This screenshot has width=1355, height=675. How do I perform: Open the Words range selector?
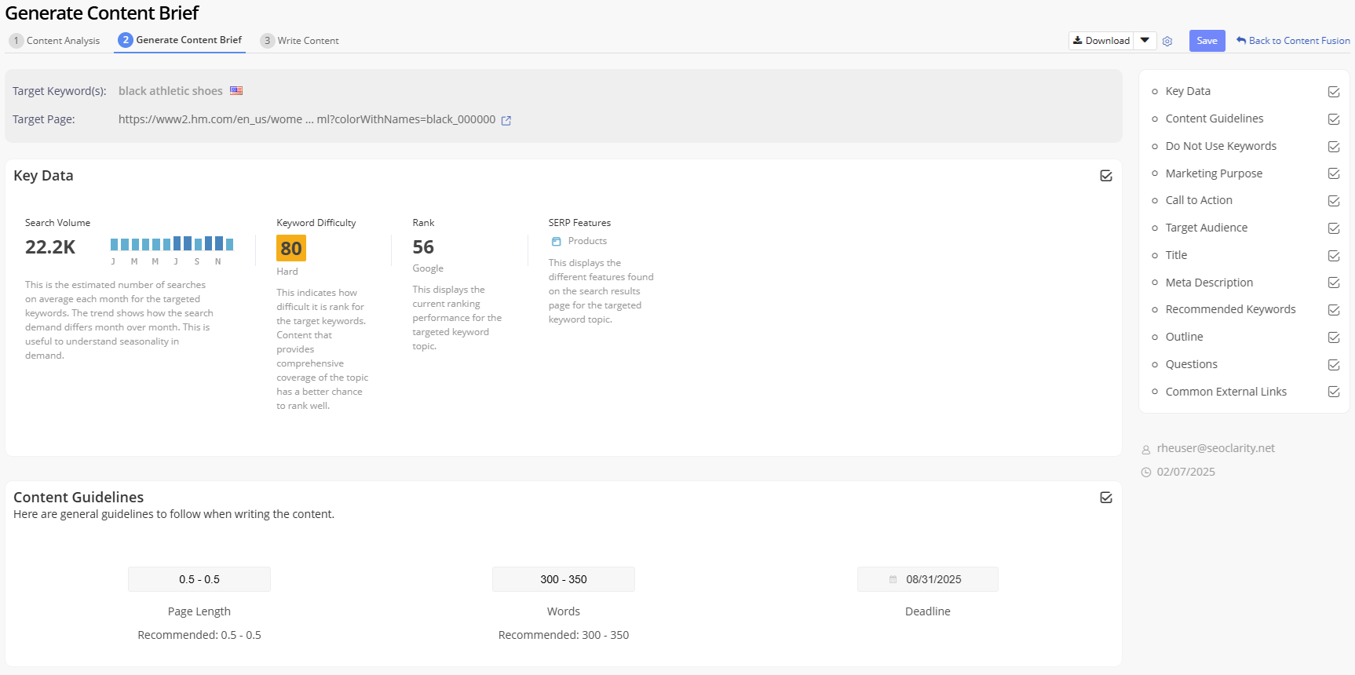(x=563, y=579)
